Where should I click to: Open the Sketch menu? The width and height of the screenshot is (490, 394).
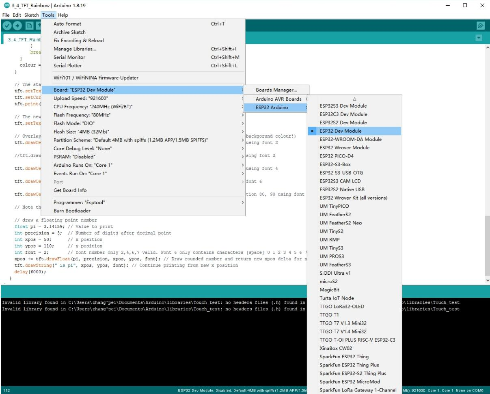click(32, 15)
